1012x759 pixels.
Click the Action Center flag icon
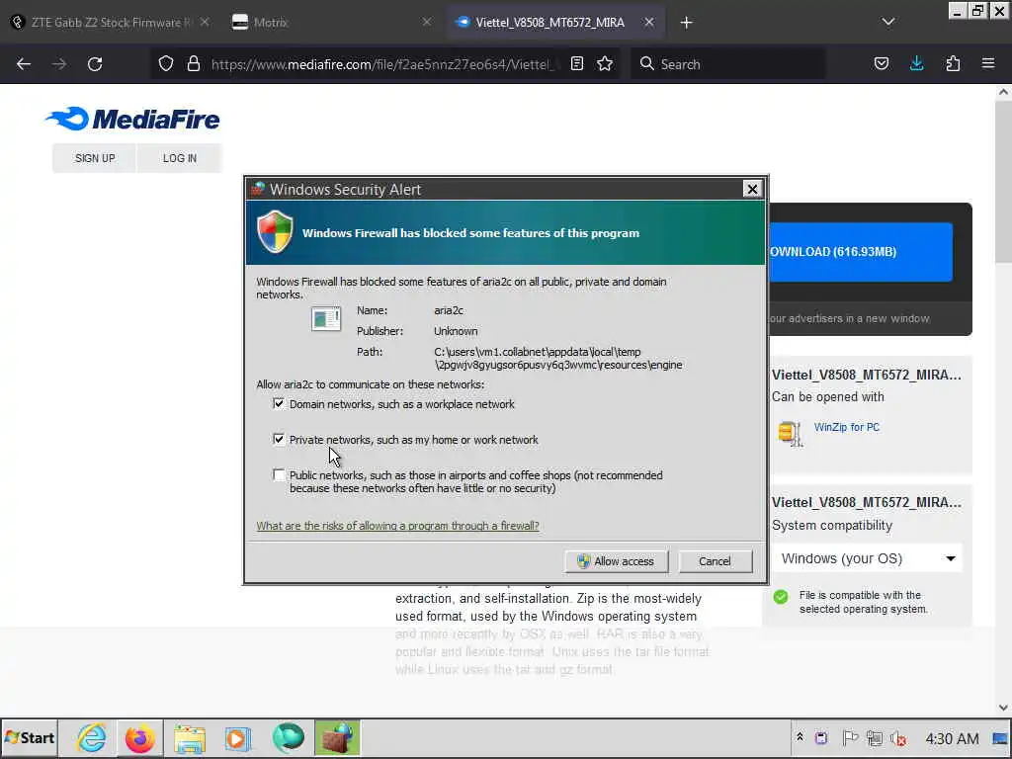[x=850, y=737]
